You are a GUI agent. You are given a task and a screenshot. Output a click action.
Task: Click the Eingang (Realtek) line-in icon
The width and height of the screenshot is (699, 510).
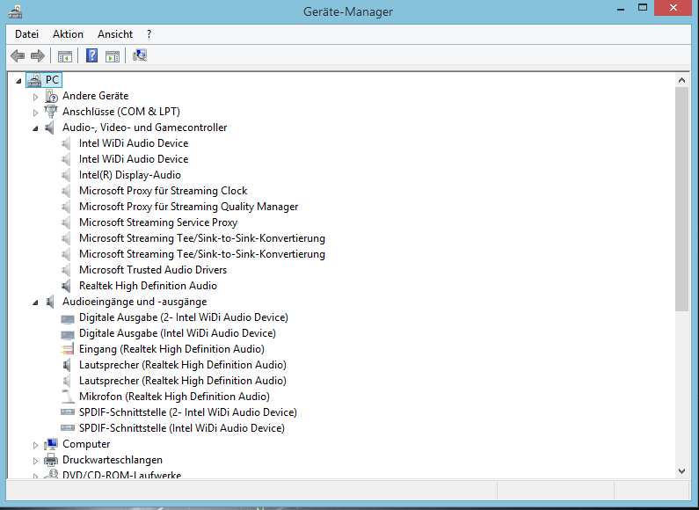(x=68, y=349)
